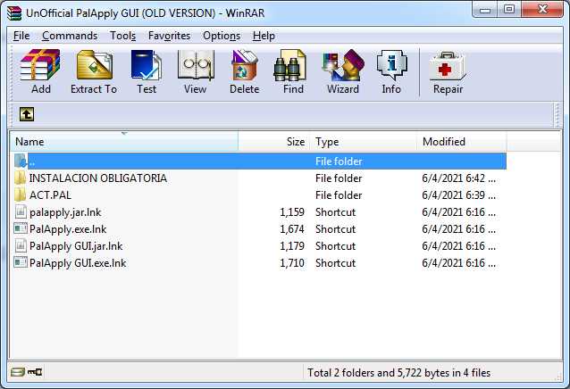Click the drive icon in status bar
The image size is (570, 389).
[x=18, y=372]
